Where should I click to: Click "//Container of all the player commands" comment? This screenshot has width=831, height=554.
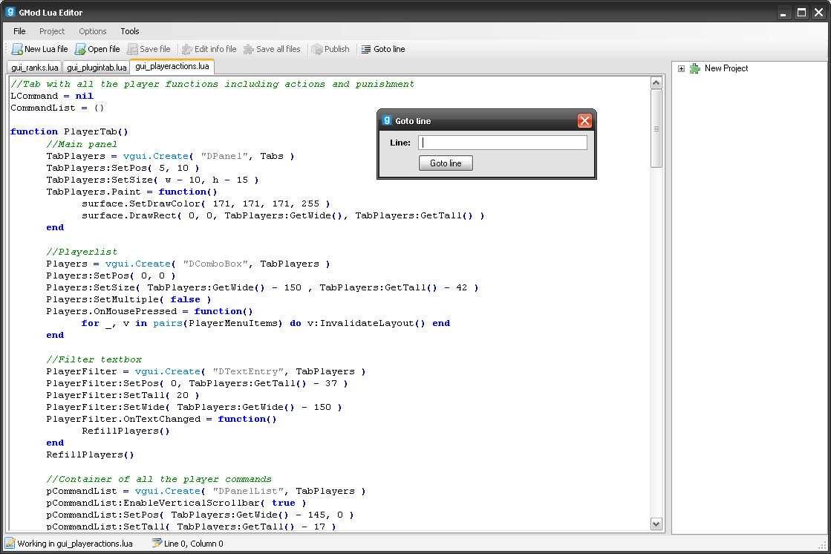(159, 479)
